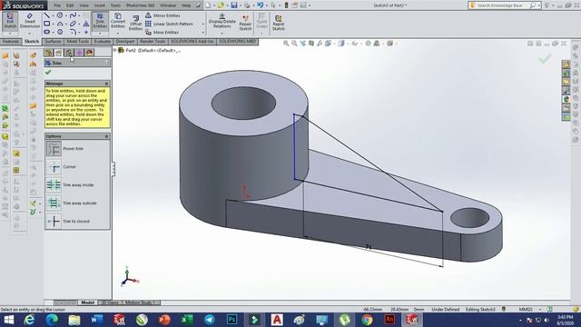Open the Display/Delete Relations dropdown arrow

222,33
